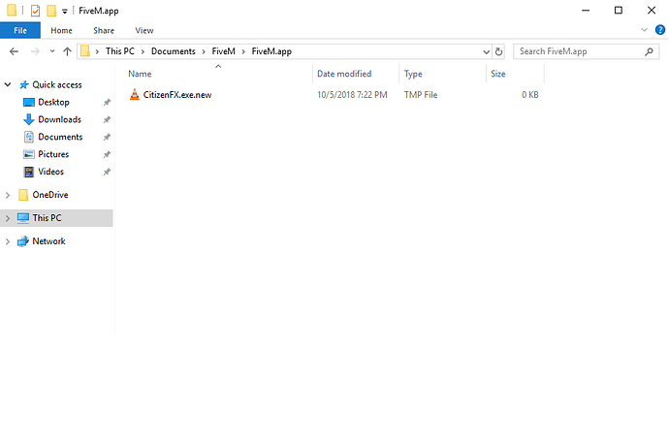This screenshot has width=669, height=444.
Task: Select Network in the navigation pane
Action: pyautogui.click(x=48, y=241)
